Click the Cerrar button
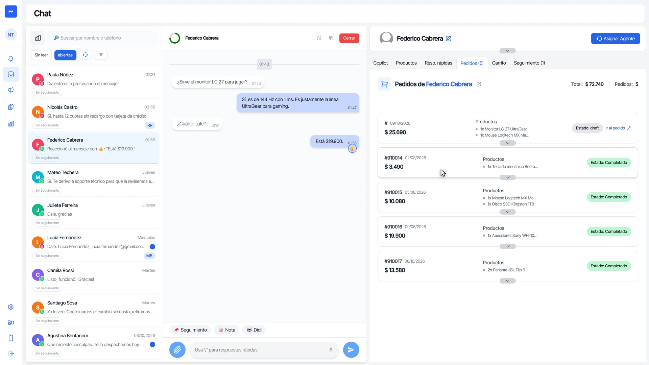The height and width of the screenshot is (365, 649). click(349, 38)
